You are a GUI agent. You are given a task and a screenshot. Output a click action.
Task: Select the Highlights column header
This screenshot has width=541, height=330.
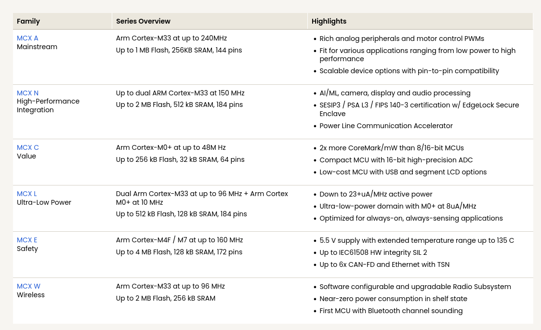(329, 21)
